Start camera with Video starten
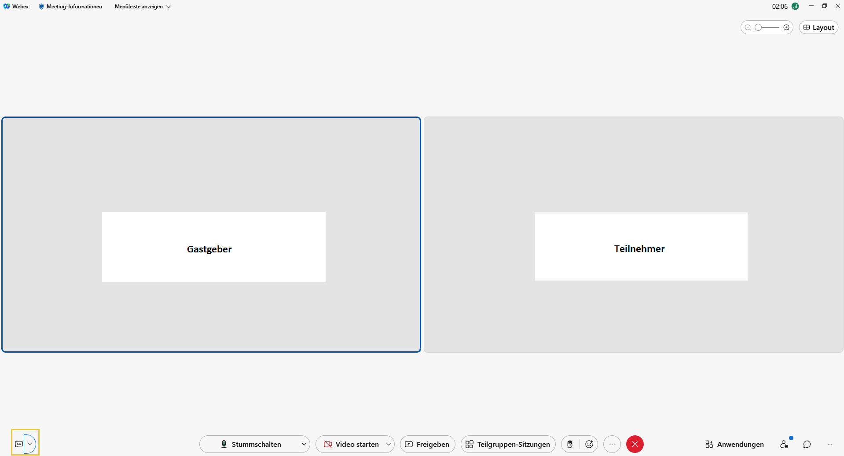 click(351, 444)
